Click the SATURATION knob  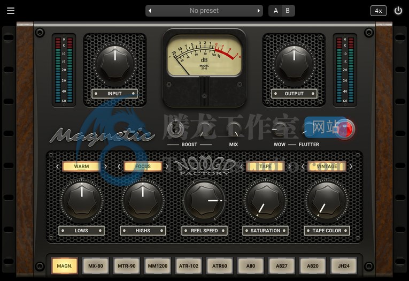(265, 201)
